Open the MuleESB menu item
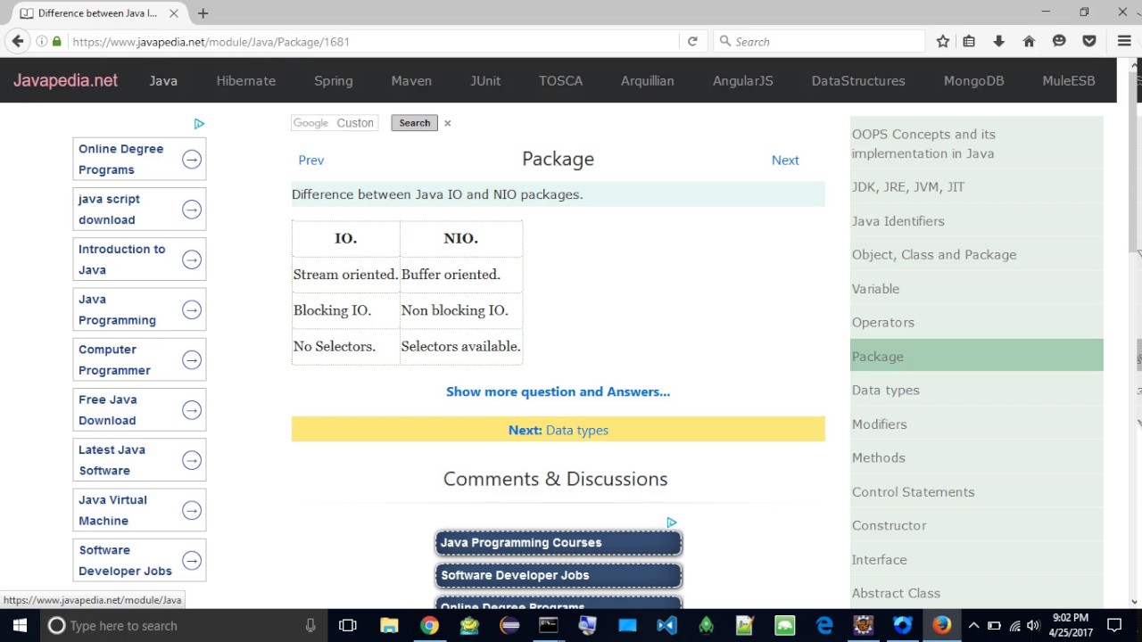The image size is (1142, 642). (1069, 80)
